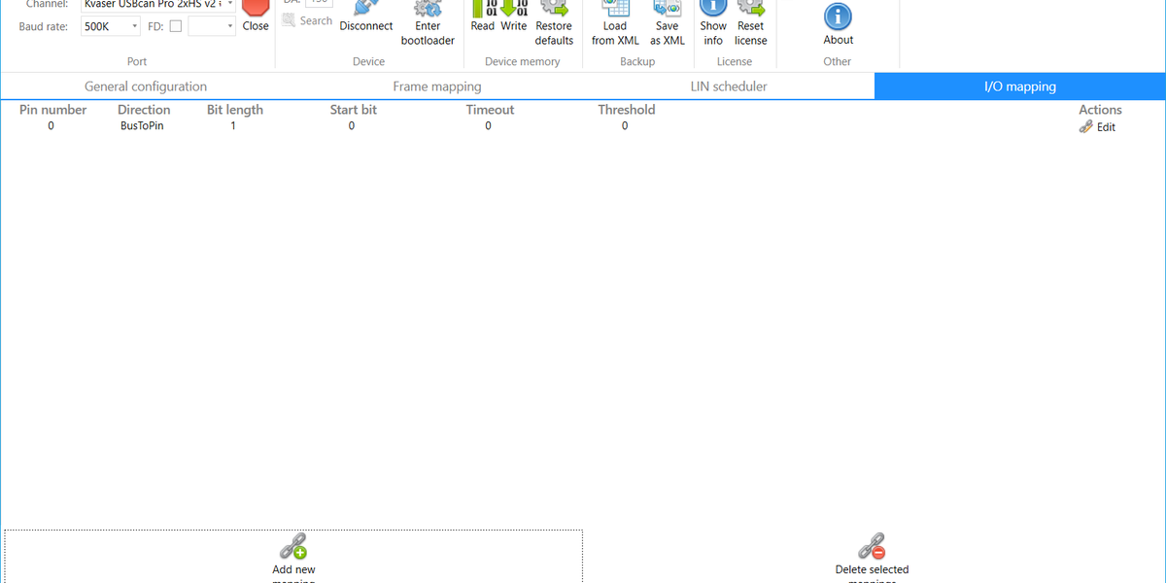Select the Enter bootloader icon
This screenshot has height=583, width=1166.
click(428, 19)
